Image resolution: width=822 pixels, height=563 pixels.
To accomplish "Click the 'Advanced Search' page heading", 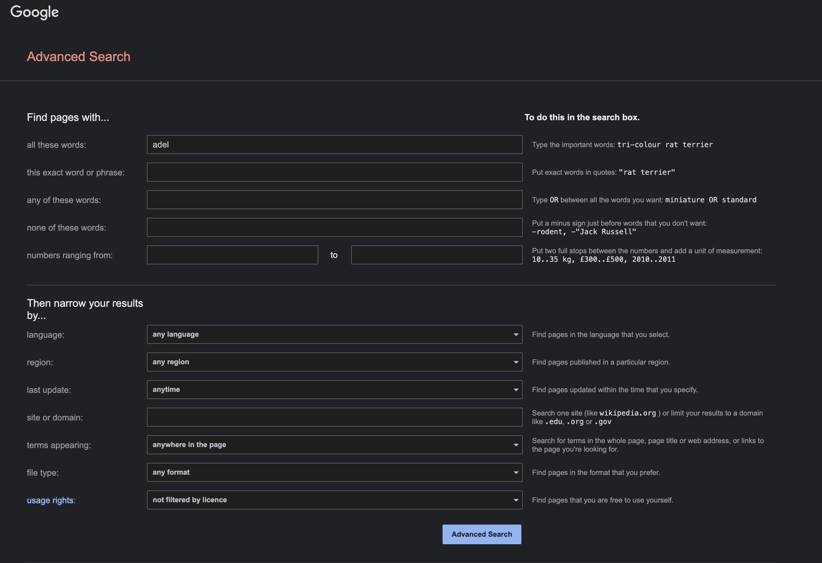I will tap(79, 56).
